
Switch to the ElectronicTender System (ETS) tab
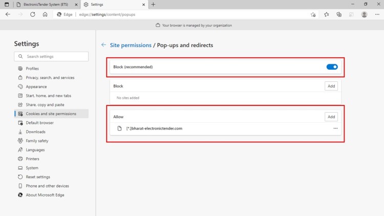click(44, 4)
